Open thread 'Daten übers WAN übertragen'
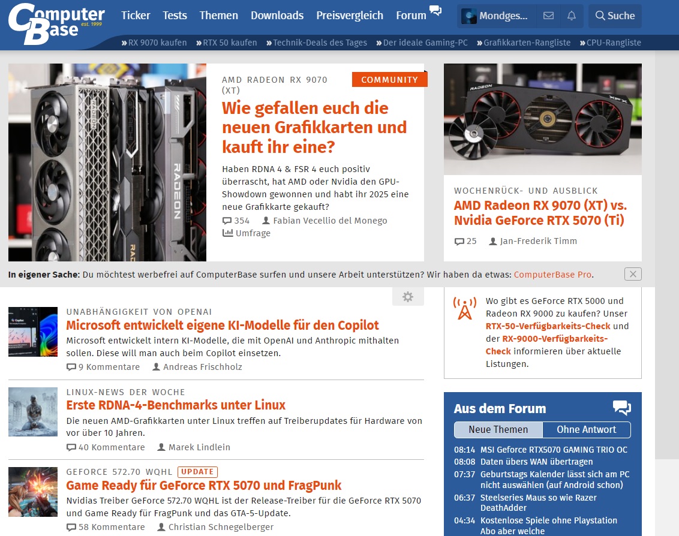Screen dimensions: 679x536 pos(536,462)
